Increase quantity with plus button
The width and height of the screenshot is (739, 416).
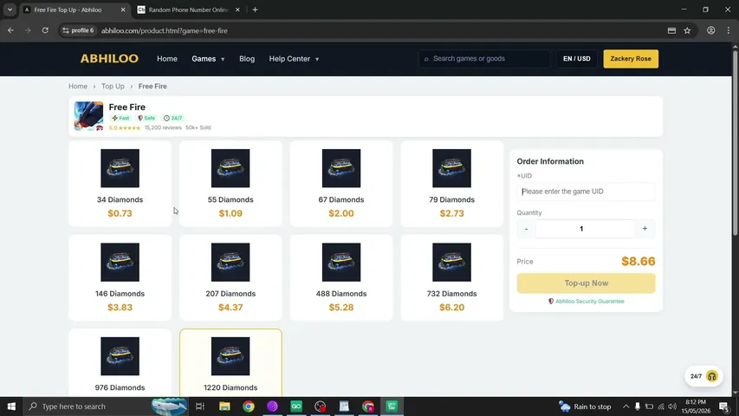[x=645, y=229]
